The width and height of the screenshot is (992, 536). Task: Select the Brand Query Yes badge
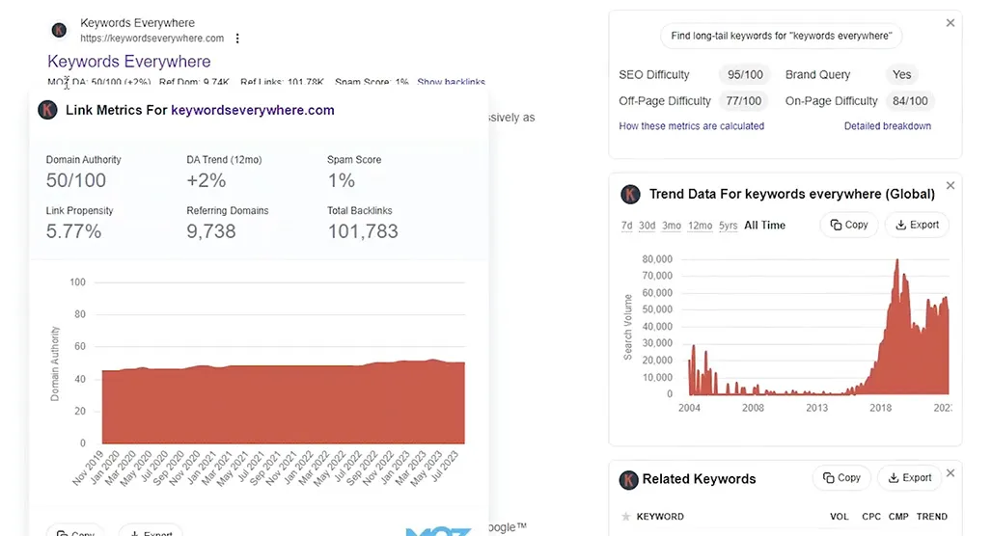click(x=901, y=74)
